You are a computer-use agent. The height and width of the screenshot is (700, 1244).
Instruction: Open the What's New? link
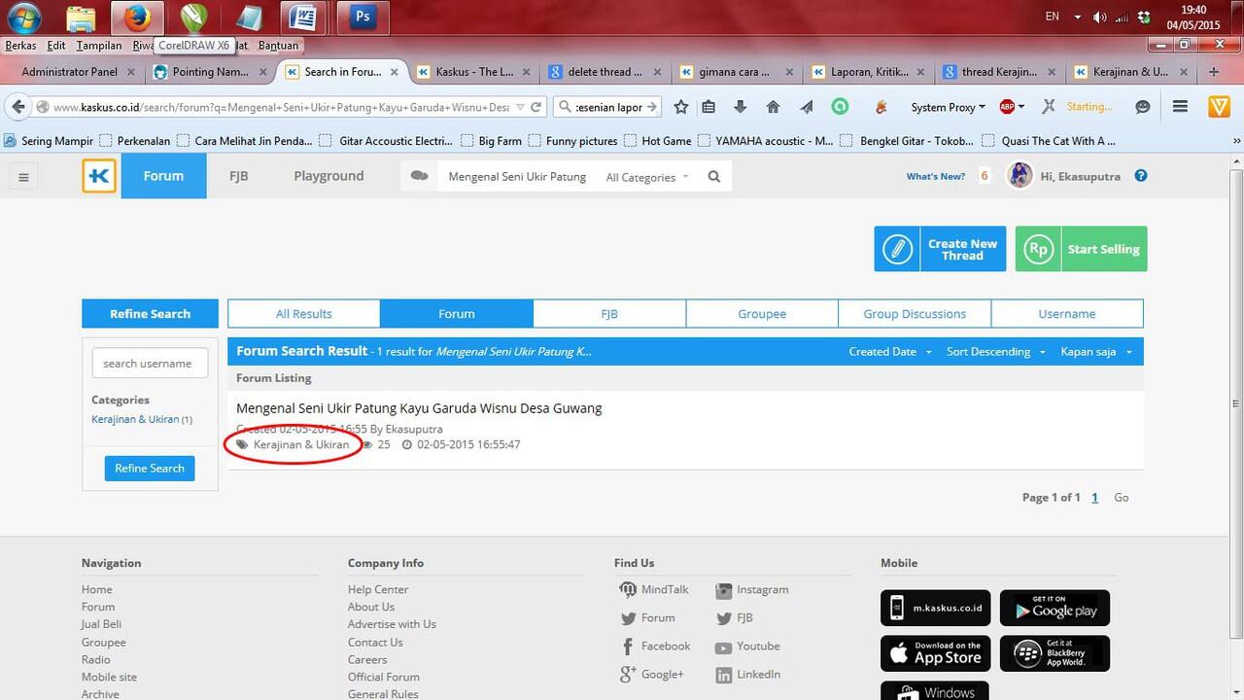(936, 177)
